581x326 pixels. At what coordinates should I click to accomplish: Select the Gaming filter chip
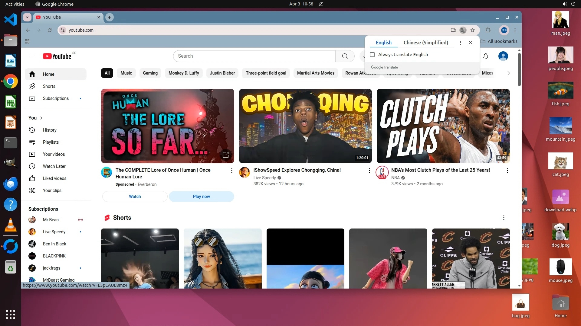pyautogui.click(x=150, y=73)
